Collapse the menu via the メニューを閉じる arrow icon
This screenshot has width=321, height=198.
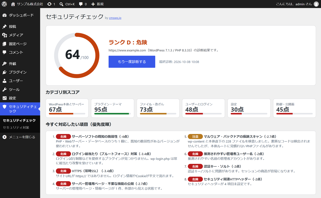[x=5, y=137]
